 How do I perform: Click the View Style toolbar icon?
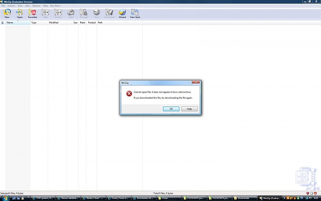pos(135,14)
